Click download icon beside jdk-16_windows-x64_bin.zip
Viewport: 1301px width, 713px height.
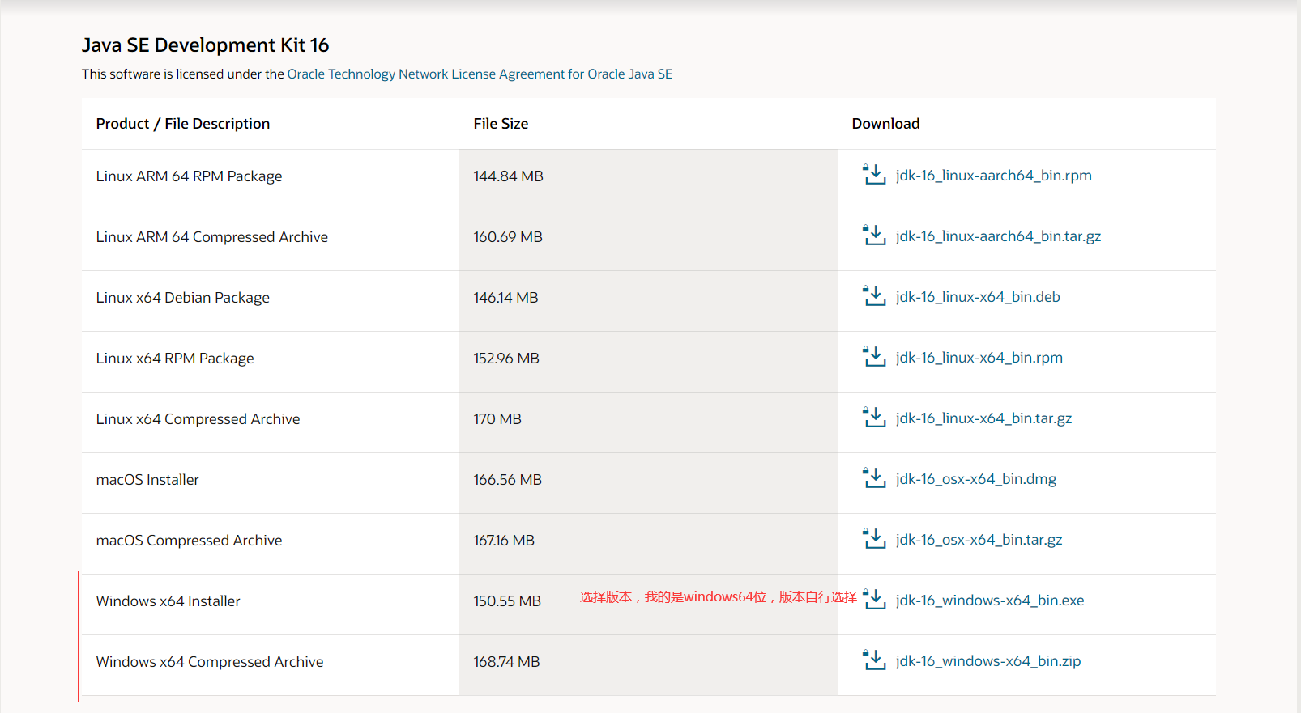(874, 660)
